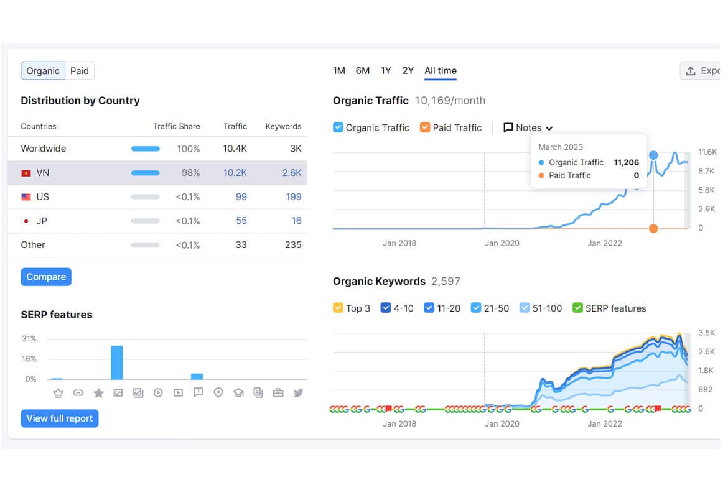This screenshot has height=485, width=728.
Task: Click the single image SERP icon
Action: [118, 393]
